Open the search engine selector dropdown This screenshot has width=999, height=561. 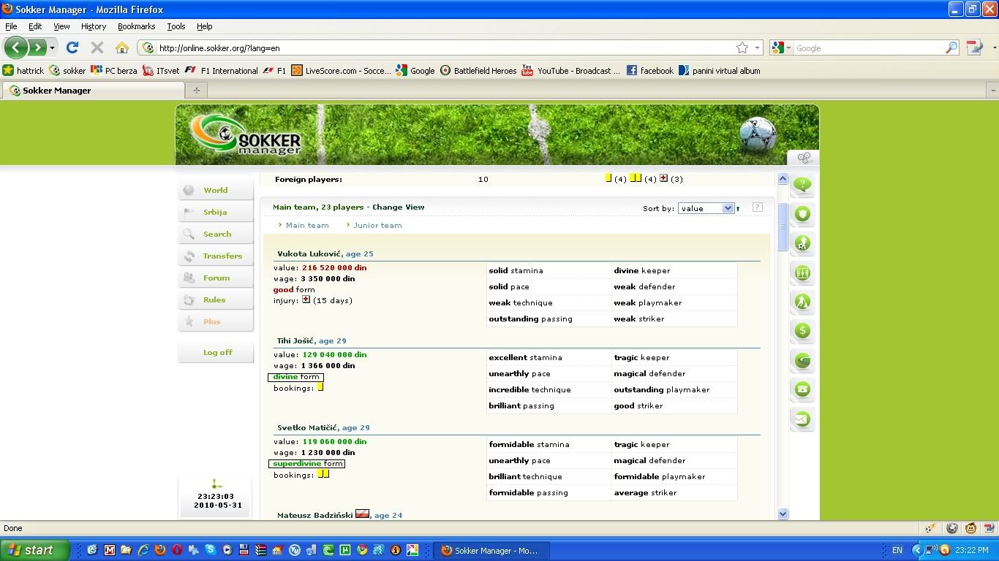tap(780, 47)
